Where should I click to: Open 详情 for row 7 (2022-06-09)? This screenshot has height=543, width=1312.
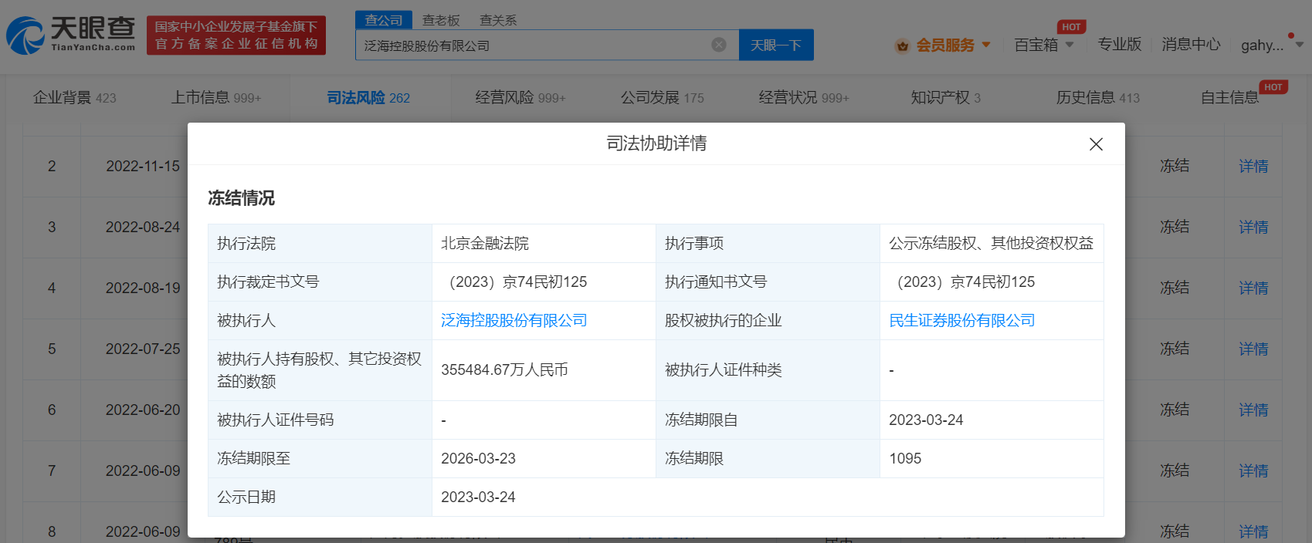1253,470
